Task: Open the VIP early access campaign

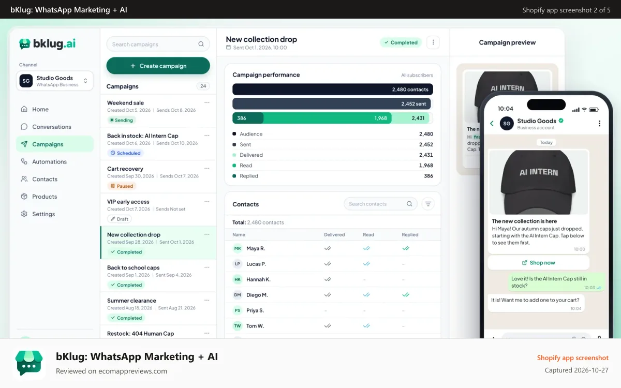Action: click(x=158, y=210)
